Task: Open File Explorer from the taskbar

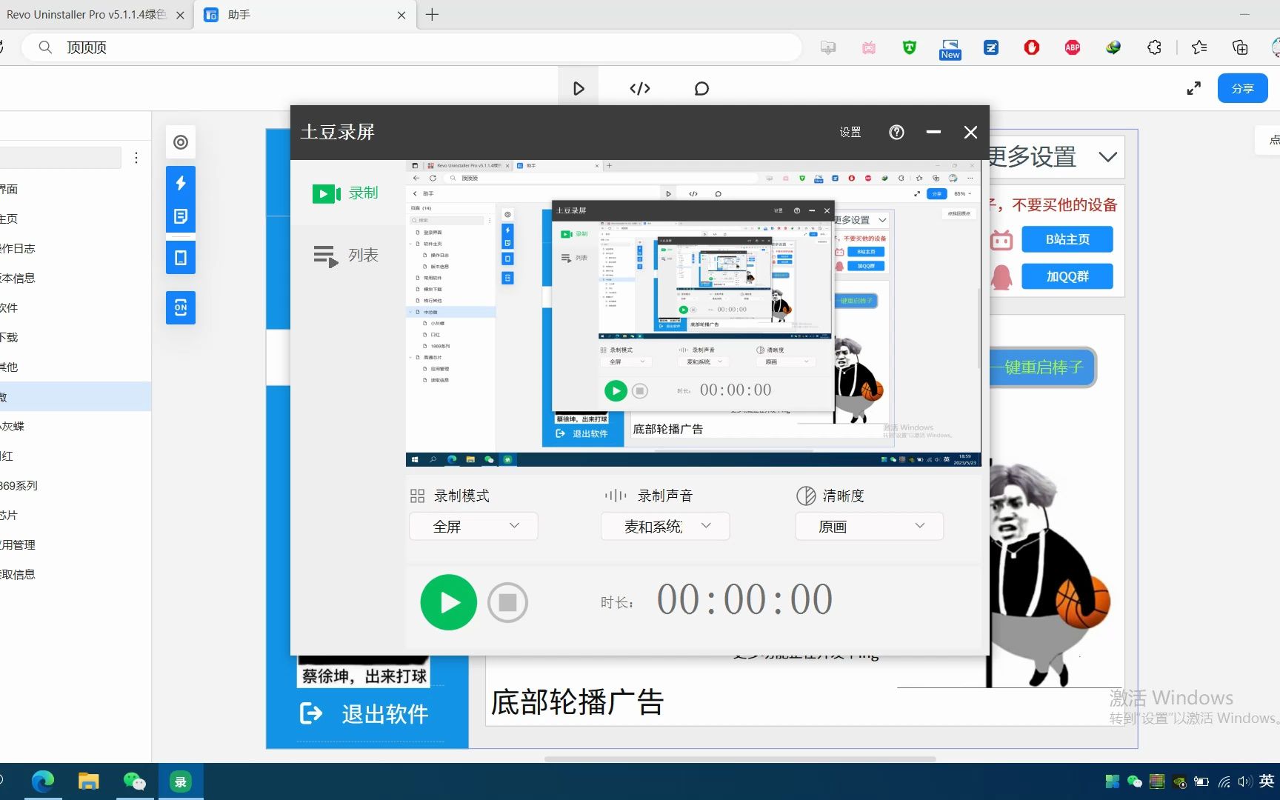Action: pos(89,781)
